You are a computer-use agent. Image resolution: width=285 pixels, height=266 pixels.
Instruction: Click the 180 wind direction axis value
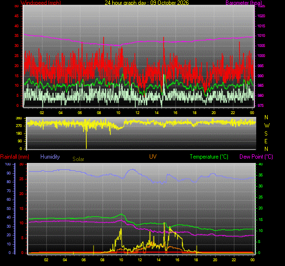pyautogui.click(x=19, y=133)
